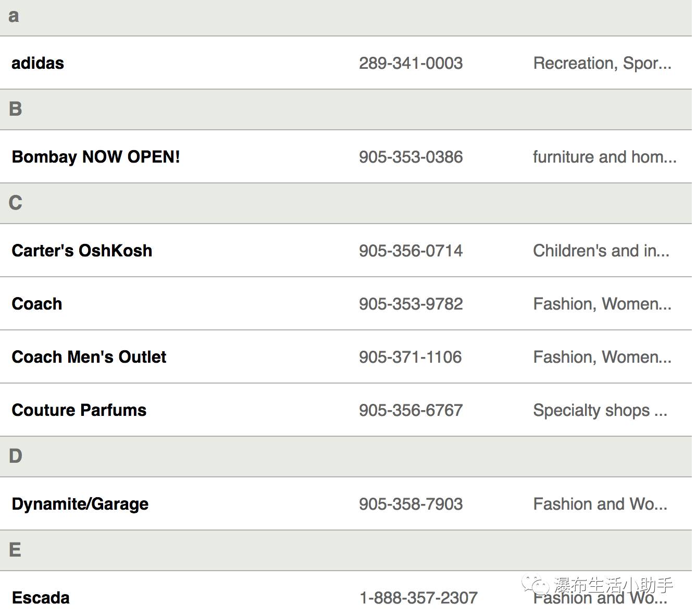Click Couture Parfums number 905-356-6767
Image resolution: width=696 pixels, height=616 pixels.
click(x=411, y=410)
